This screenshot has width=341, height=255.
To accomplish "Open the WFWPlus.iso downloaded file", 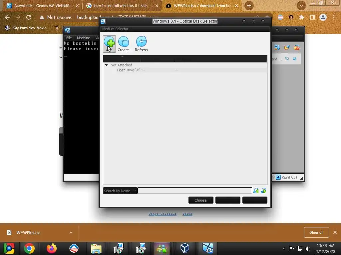I will click(28, 233).
